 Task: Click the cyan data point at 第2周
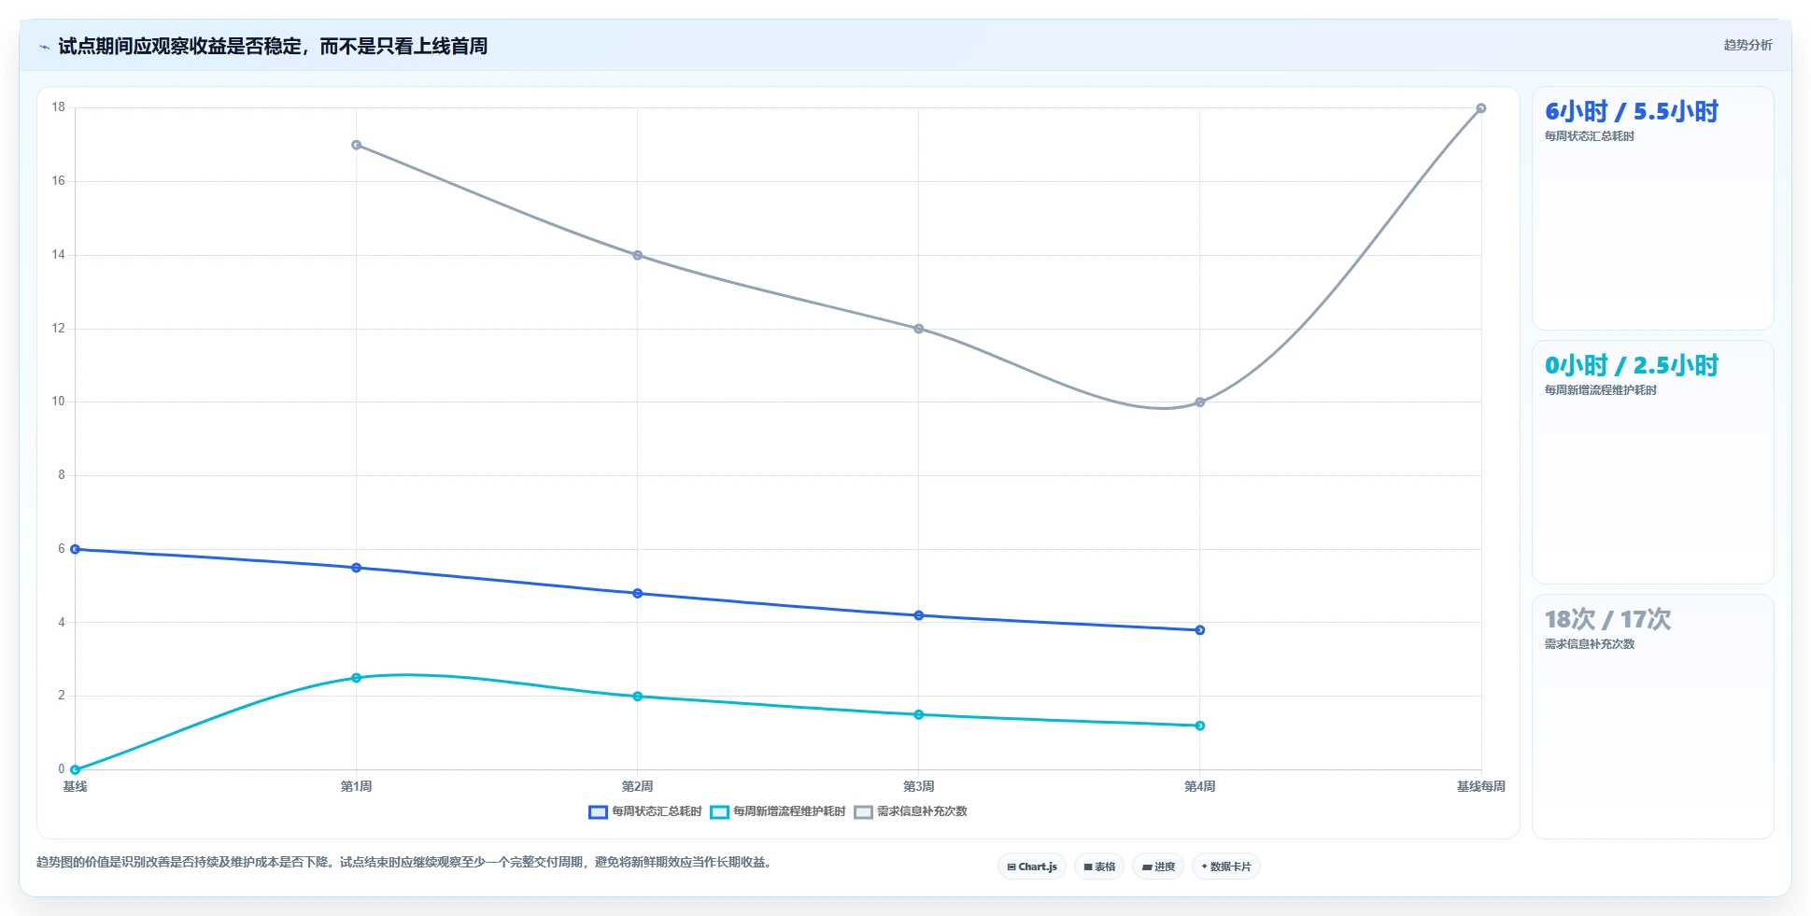(x=637, y=697)
